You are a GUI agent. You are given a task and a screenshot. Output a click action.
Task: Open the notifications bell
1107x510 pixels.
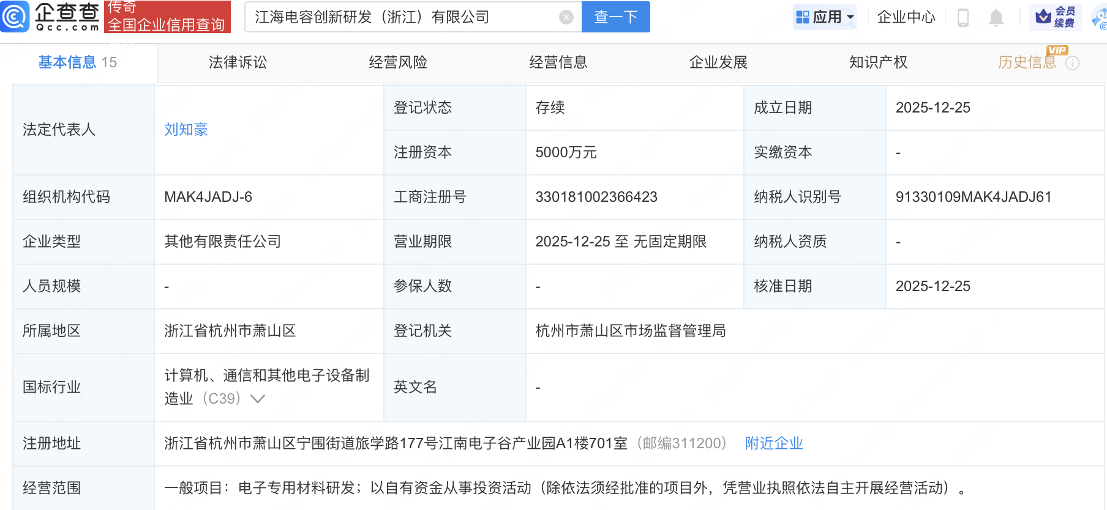tap(996, 18)
